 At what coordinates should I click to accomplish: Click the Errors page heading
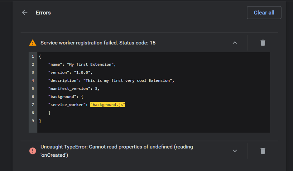[x=43, y=12]
